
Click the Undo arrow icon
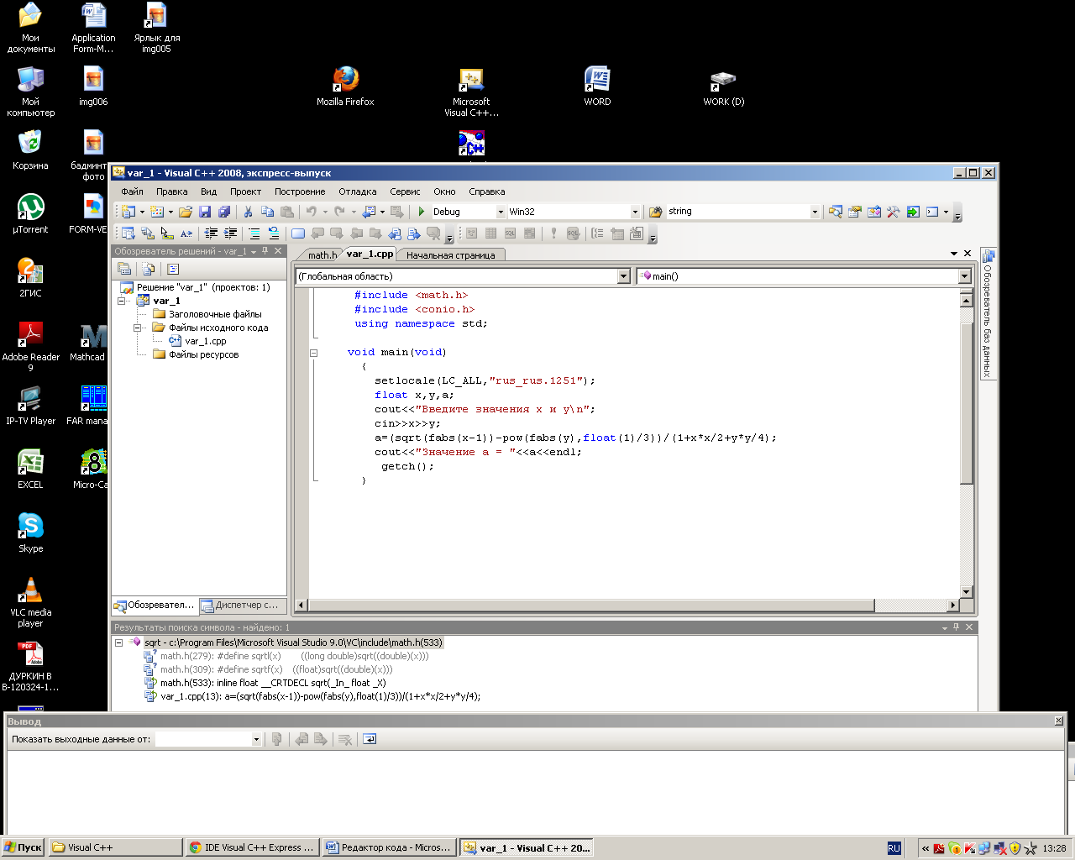pos(312,212)
